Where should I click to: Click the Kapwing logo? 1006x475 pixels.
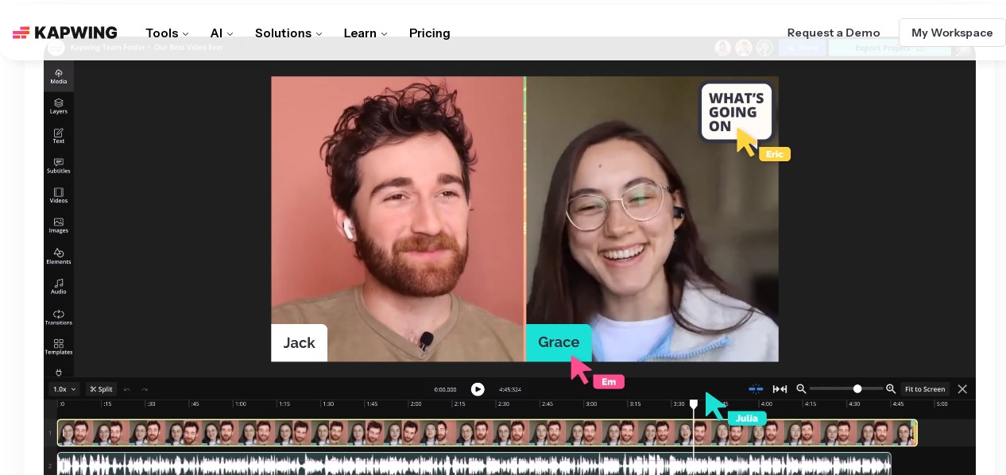pyautogui.click(x=65, y=33)
